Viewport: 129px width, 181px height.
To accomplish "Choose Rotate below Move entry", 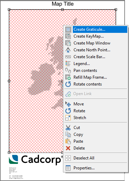I will coord(96,111).
